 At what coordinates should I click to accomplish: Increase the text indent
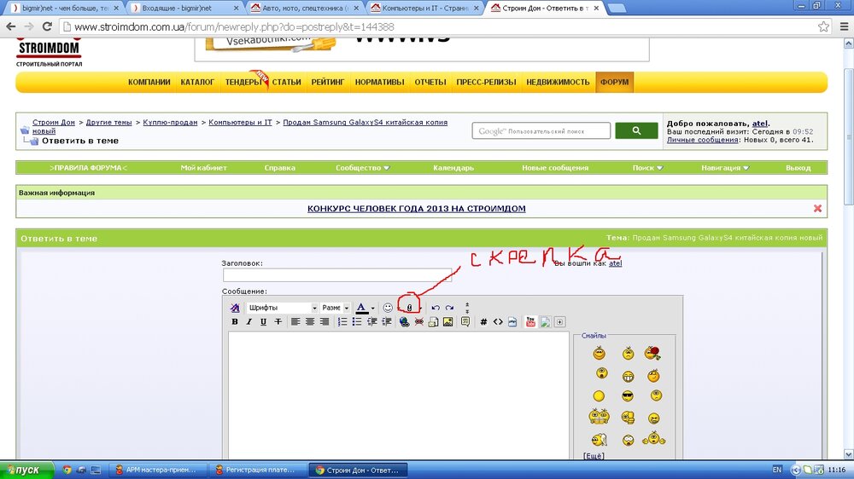[387, 322]
